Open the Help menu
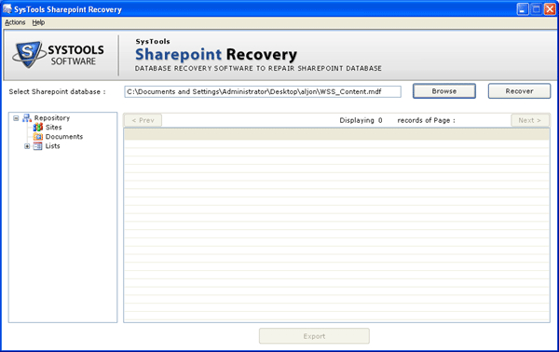 [x=38, y=22]
